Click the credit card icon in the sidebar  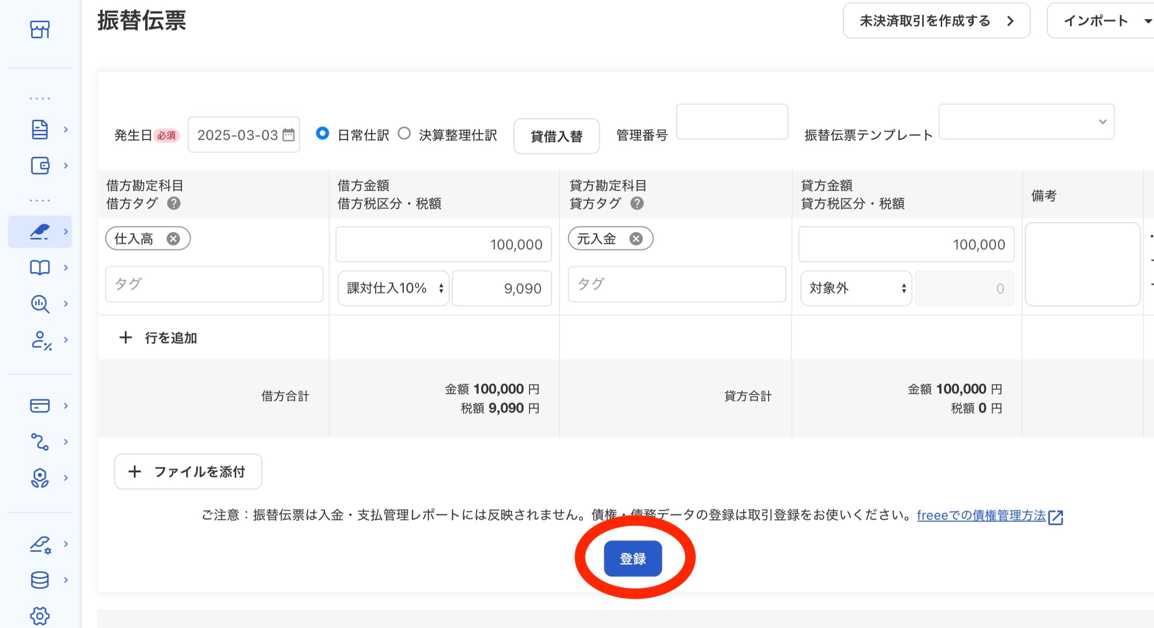click(x=40, y=406)
